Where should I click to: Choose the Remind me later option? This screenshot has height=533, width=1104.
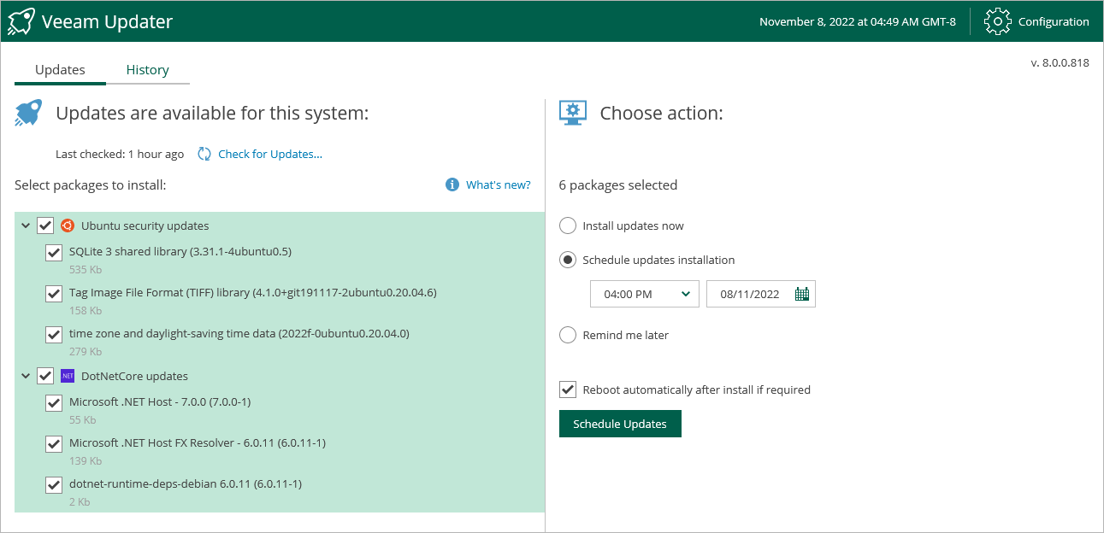[x=568, y=335]
